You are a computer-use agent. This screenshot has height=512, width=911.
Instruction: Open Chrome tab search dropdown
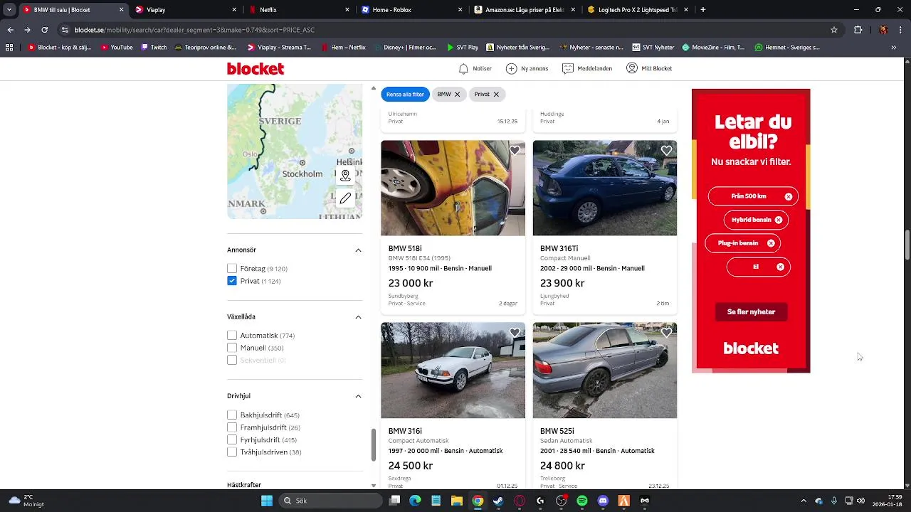tap(9, 10)
